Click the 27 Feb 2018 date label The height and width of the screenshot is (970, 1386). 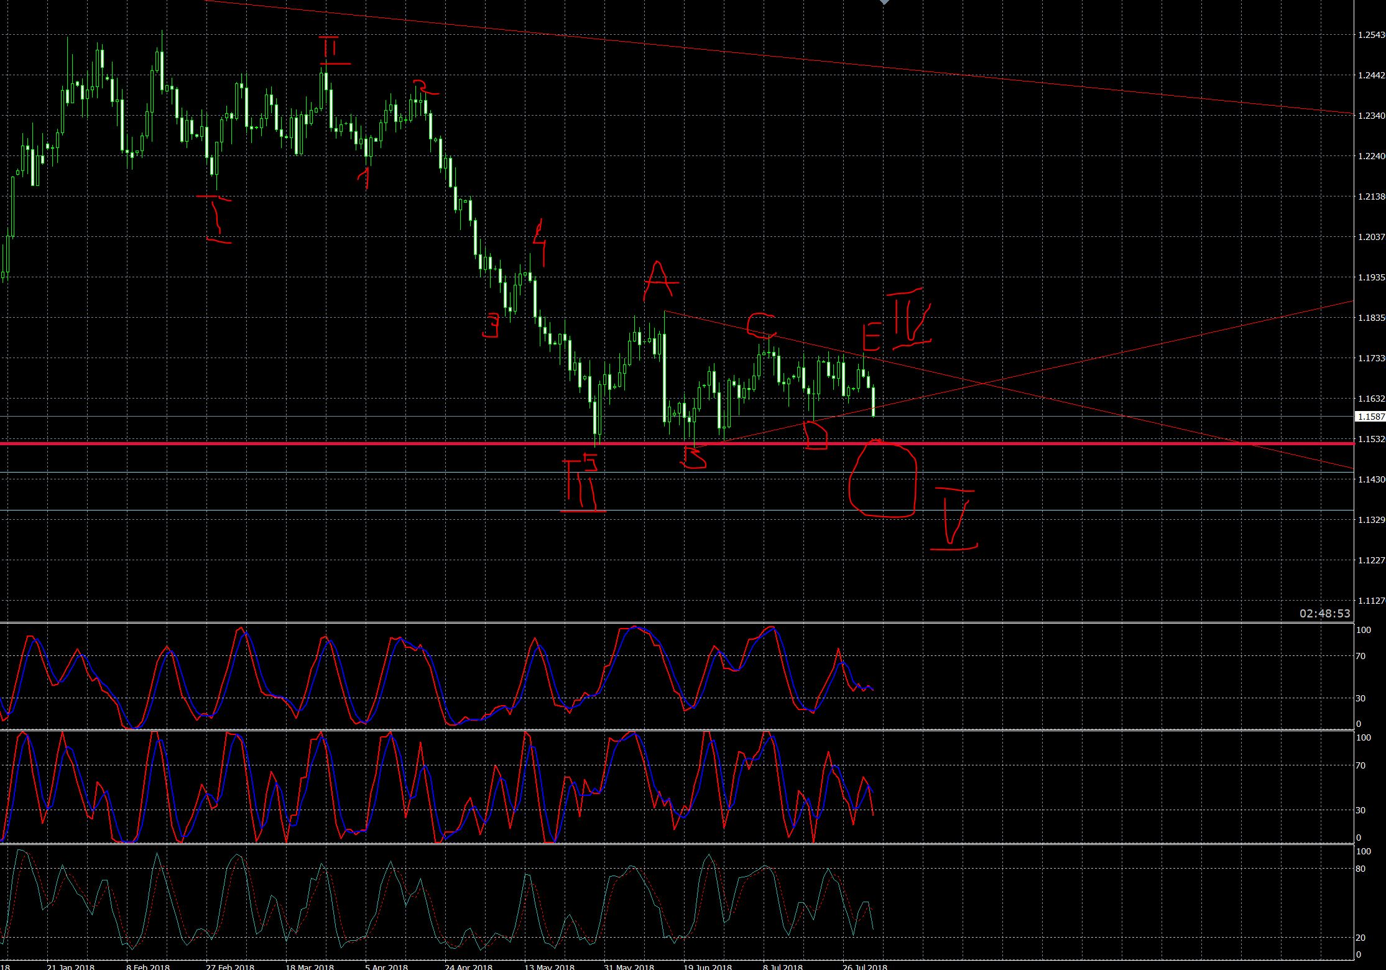(229, 966)
